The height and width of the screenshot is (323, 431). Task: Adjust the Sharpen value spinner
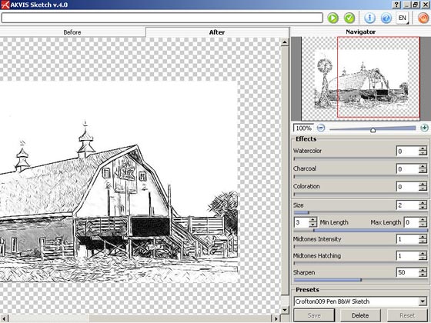coord(423,272)
